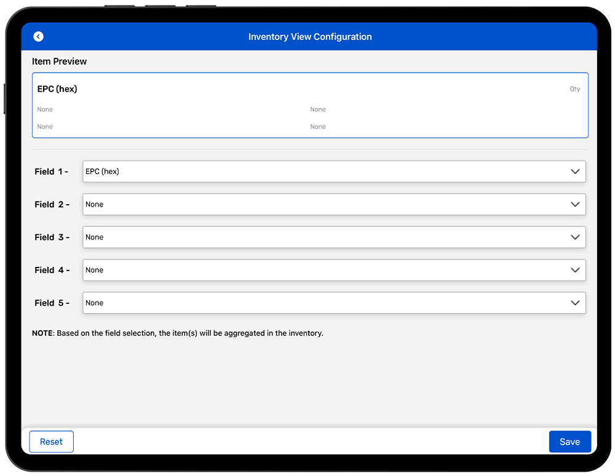This screenshot has height=476, width=615.
Task: Click the Item Preview heading
Action: [x=60, y=61]
